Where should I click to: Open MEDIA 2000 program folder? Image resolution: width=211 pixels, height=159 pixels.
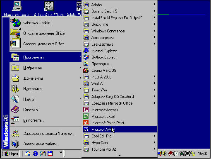120,77
